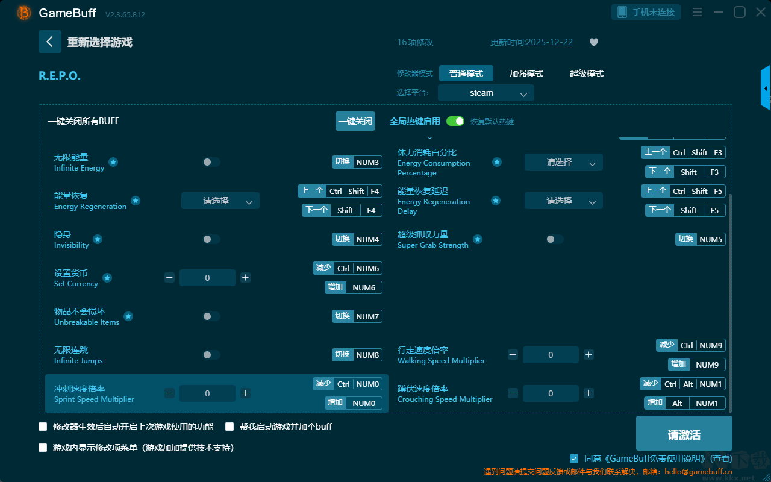771x482 pixels.
Task: Increase Sprint Speed Multiplier with plus
Action: click(245, 393)
